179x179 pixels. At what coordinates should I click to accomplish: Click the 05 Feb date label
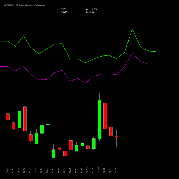click(x=81, y=170)
